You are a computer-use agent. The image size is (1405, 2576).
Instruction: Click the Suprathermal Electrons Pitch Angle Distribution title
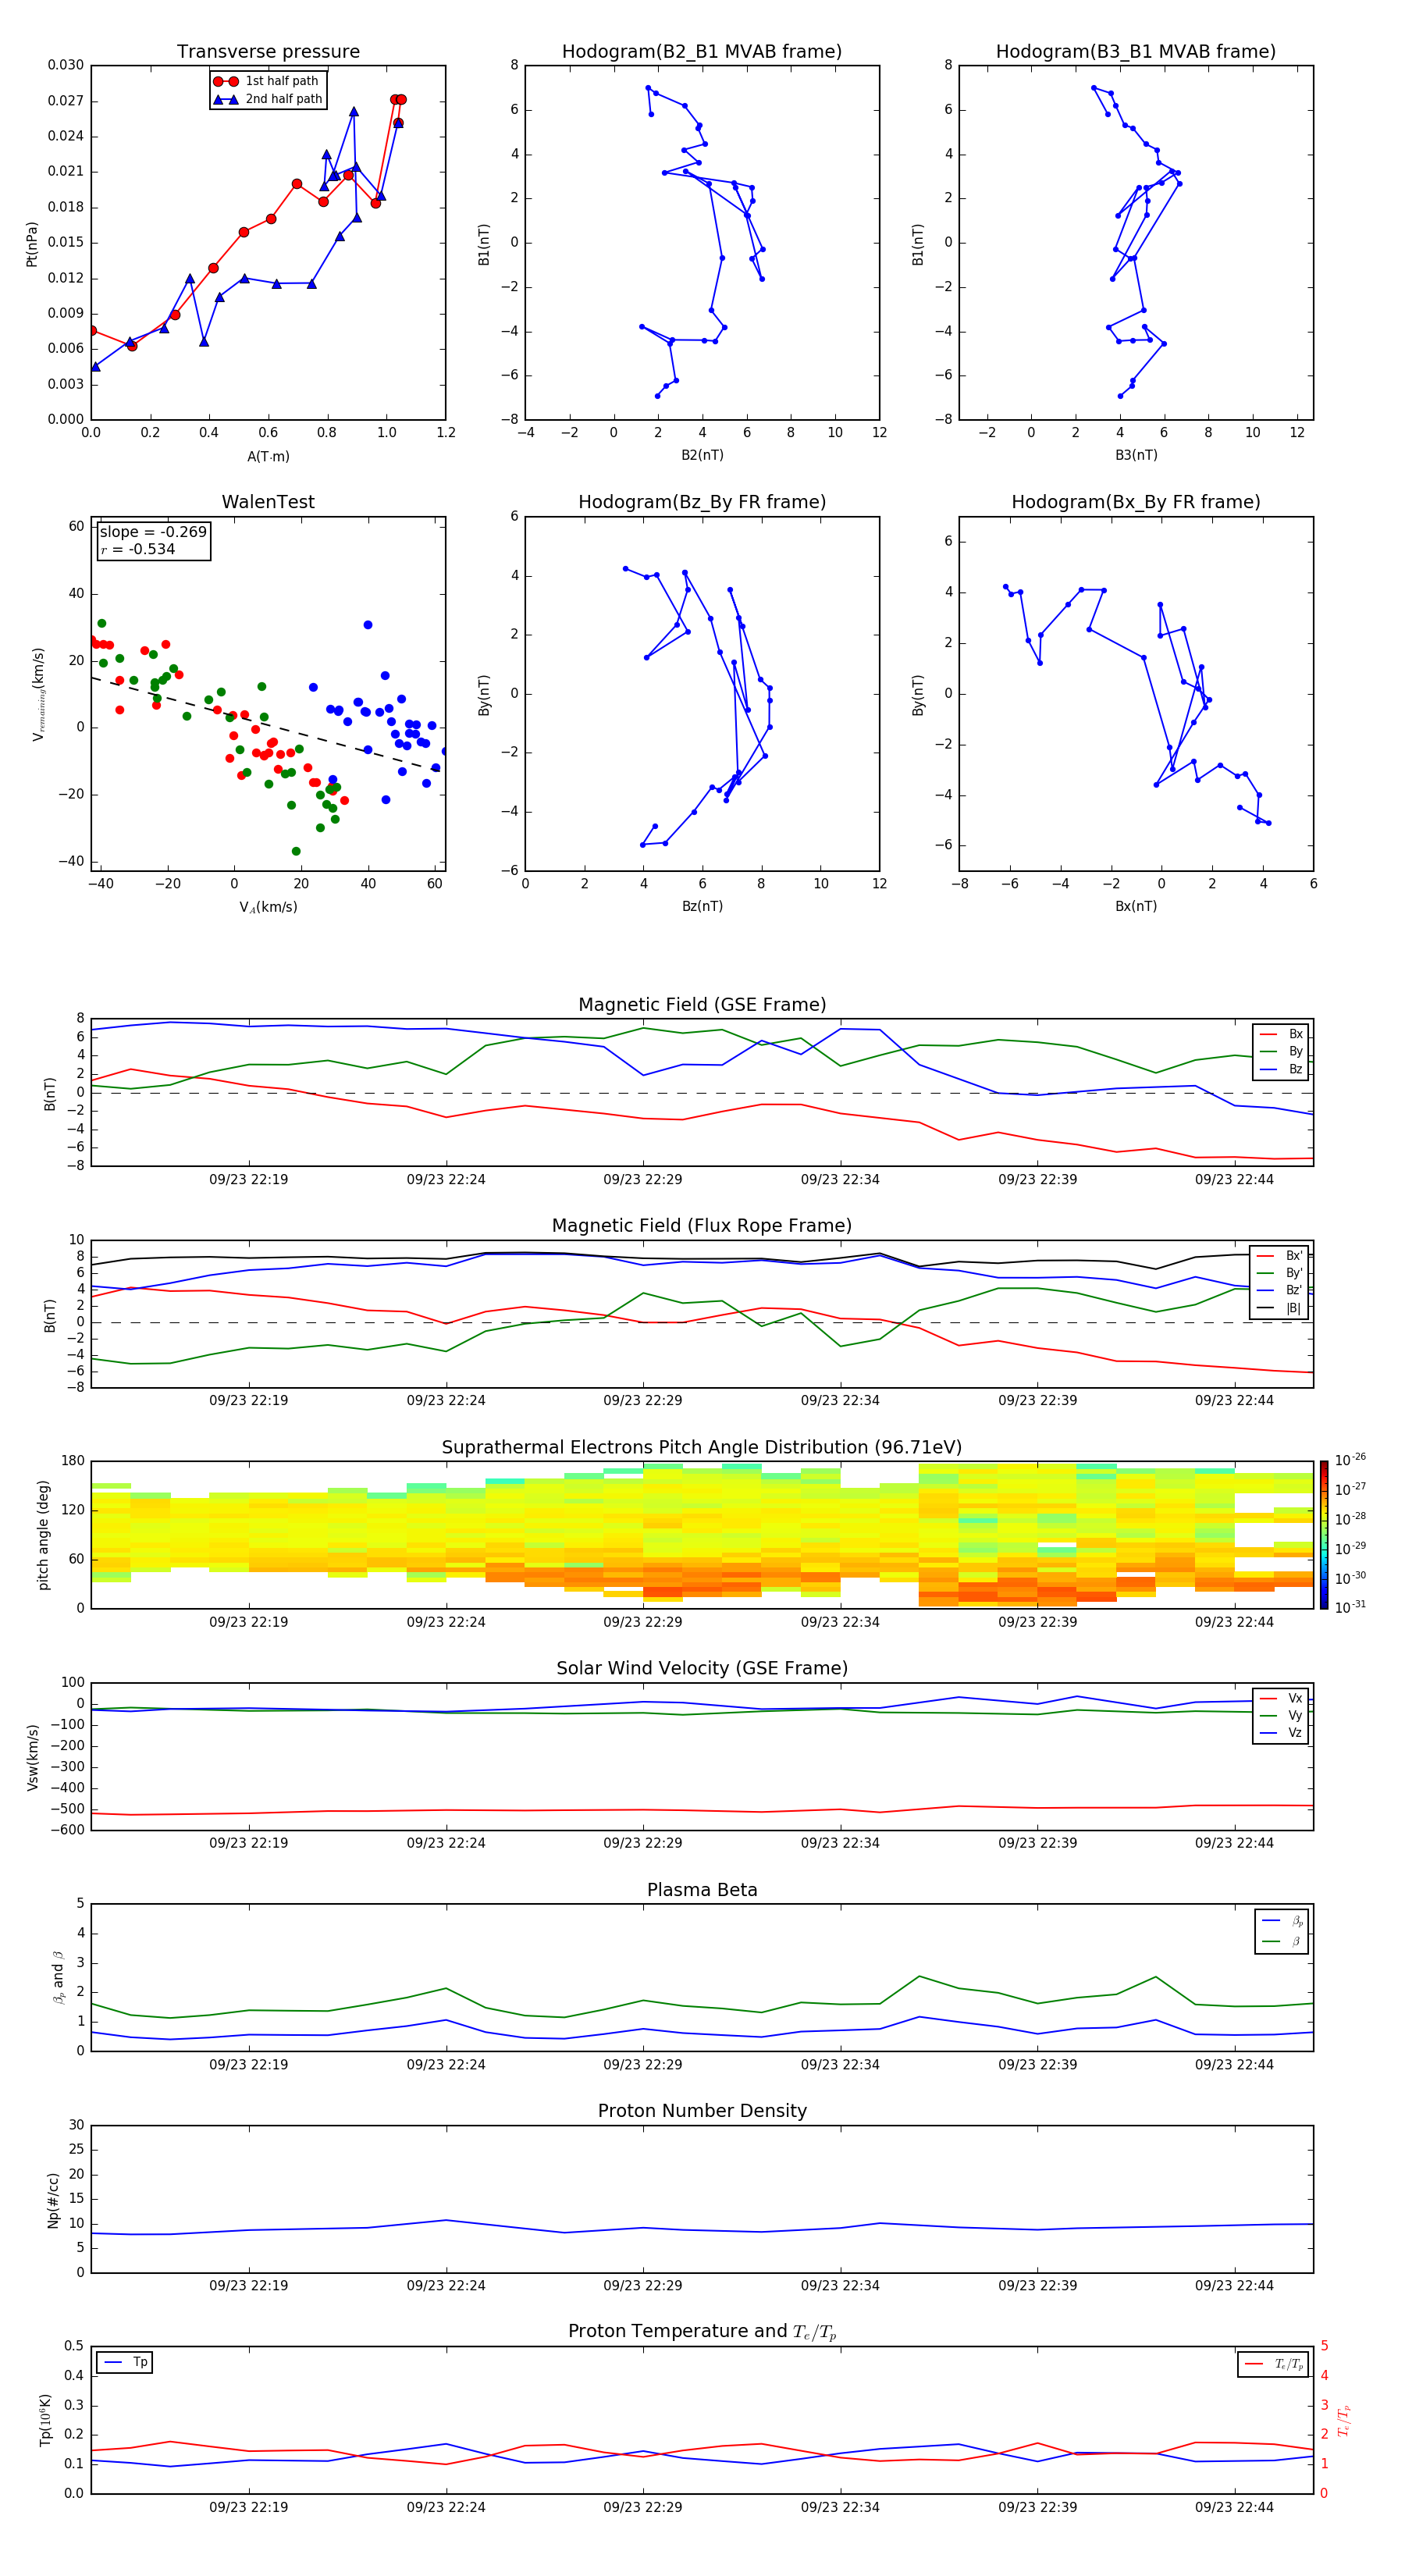[x=702, y=1448]
